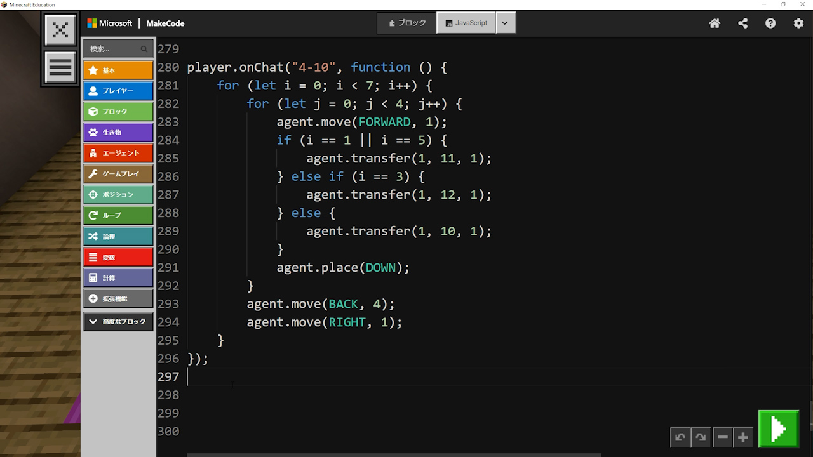Click the 検索 search field

coord(114,49)
